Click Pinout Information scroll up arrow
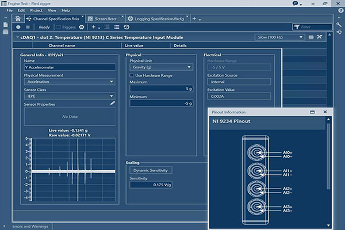 tap(328, 119)
